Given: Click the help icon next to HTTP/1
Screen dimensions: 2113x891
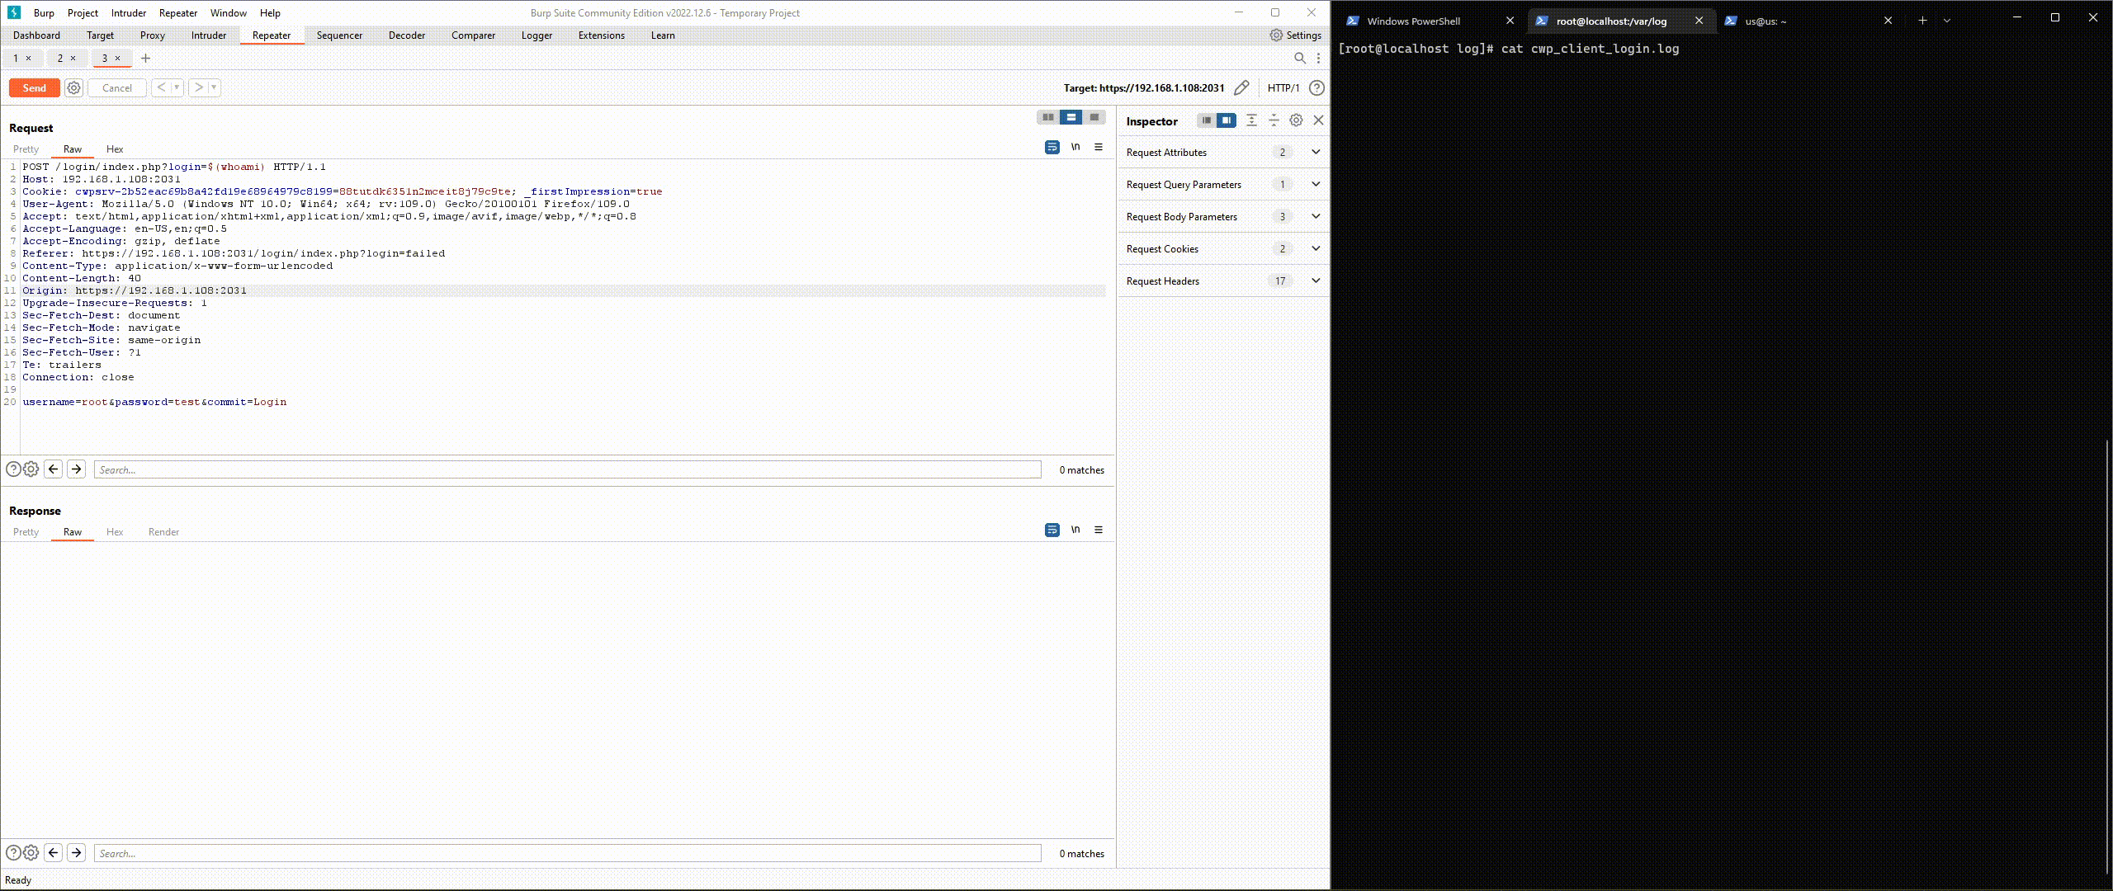Looking at the screenshot, I should click(x=1317, y=87).
